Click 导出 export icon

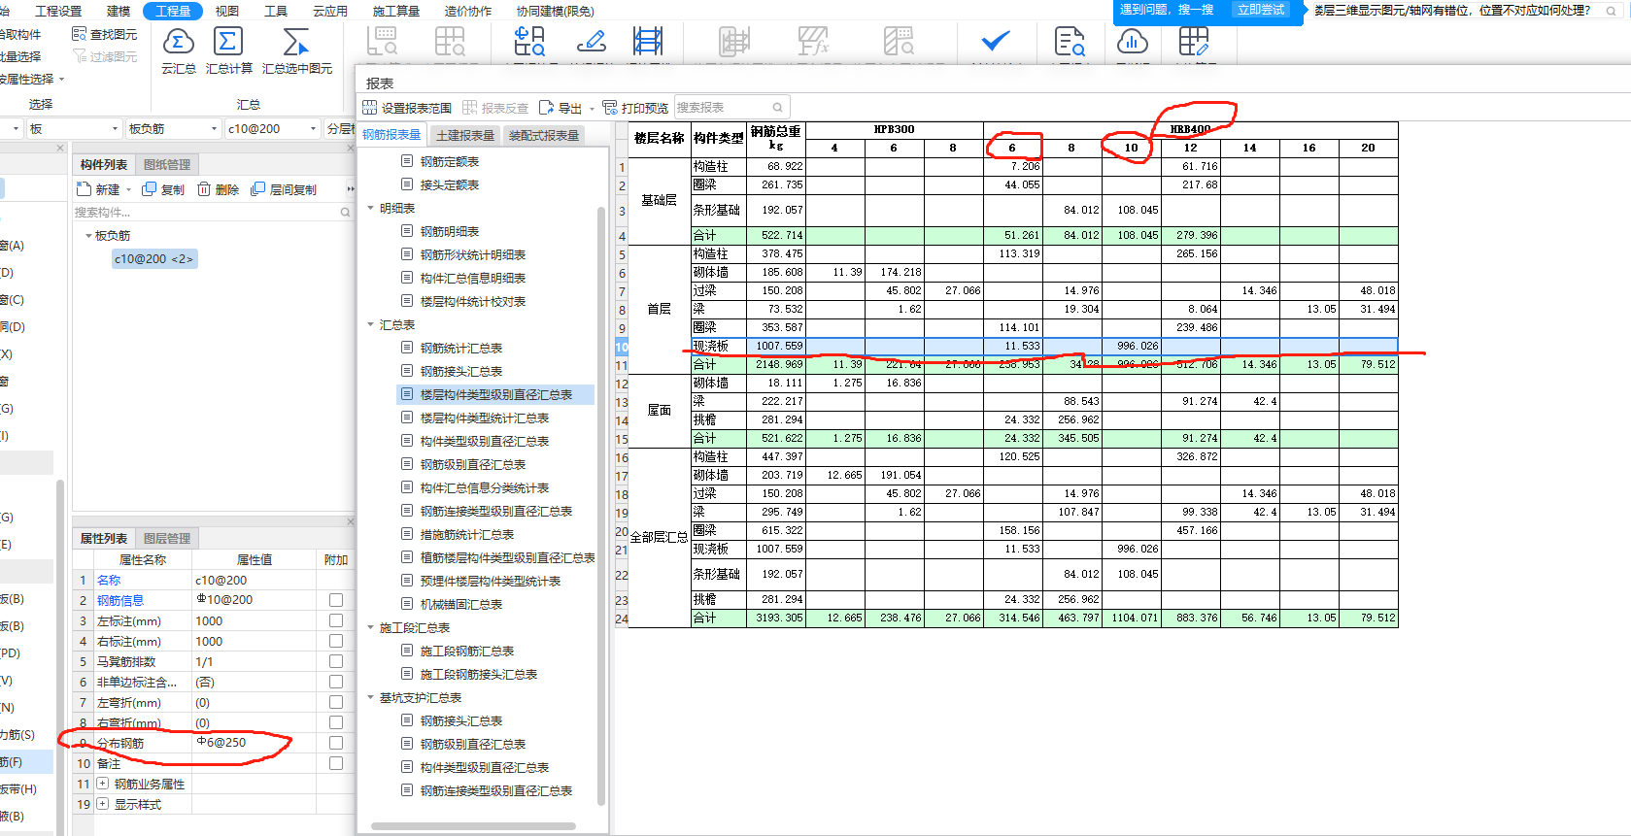tap(547, 108)
